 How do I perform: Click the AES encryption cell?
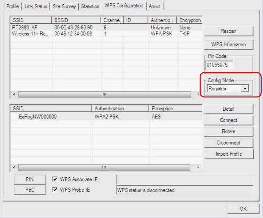[x=156, y=117]
